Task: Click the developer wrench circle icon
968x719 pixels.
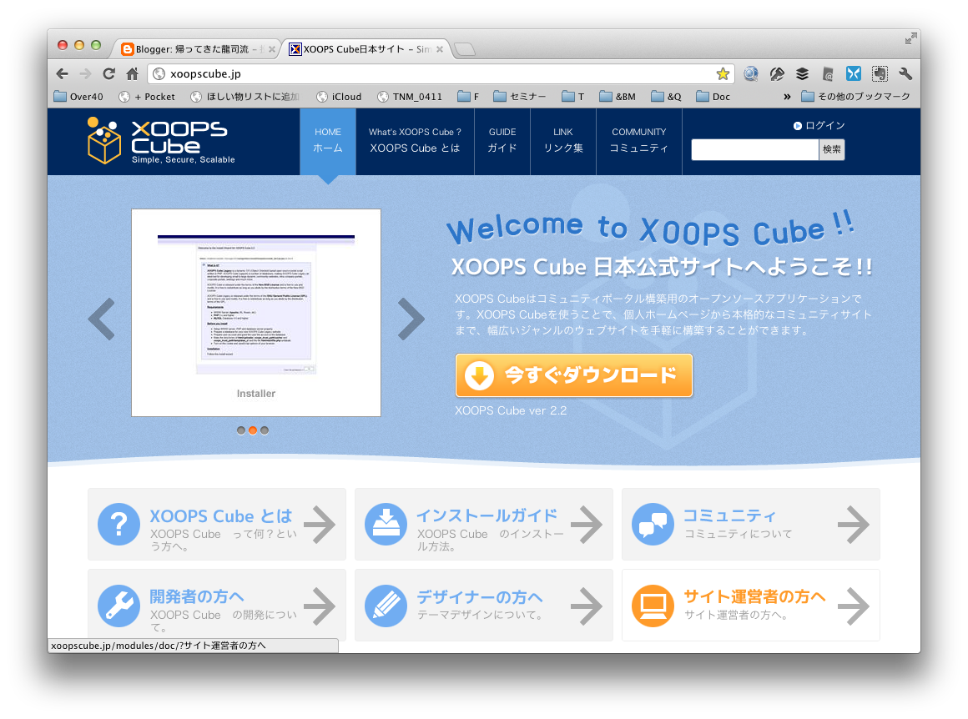Action: tap(119, 606)
